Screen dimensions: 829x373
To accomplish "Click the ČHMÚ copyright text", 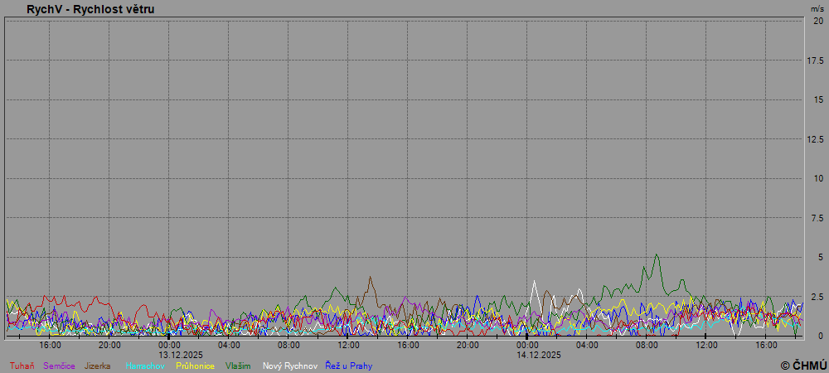I will pos(802,366).
